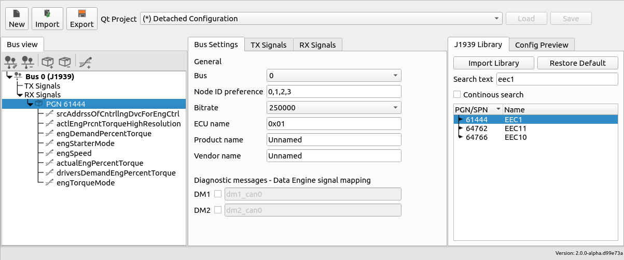Open the Bitrate dropdown

[334, 108]
